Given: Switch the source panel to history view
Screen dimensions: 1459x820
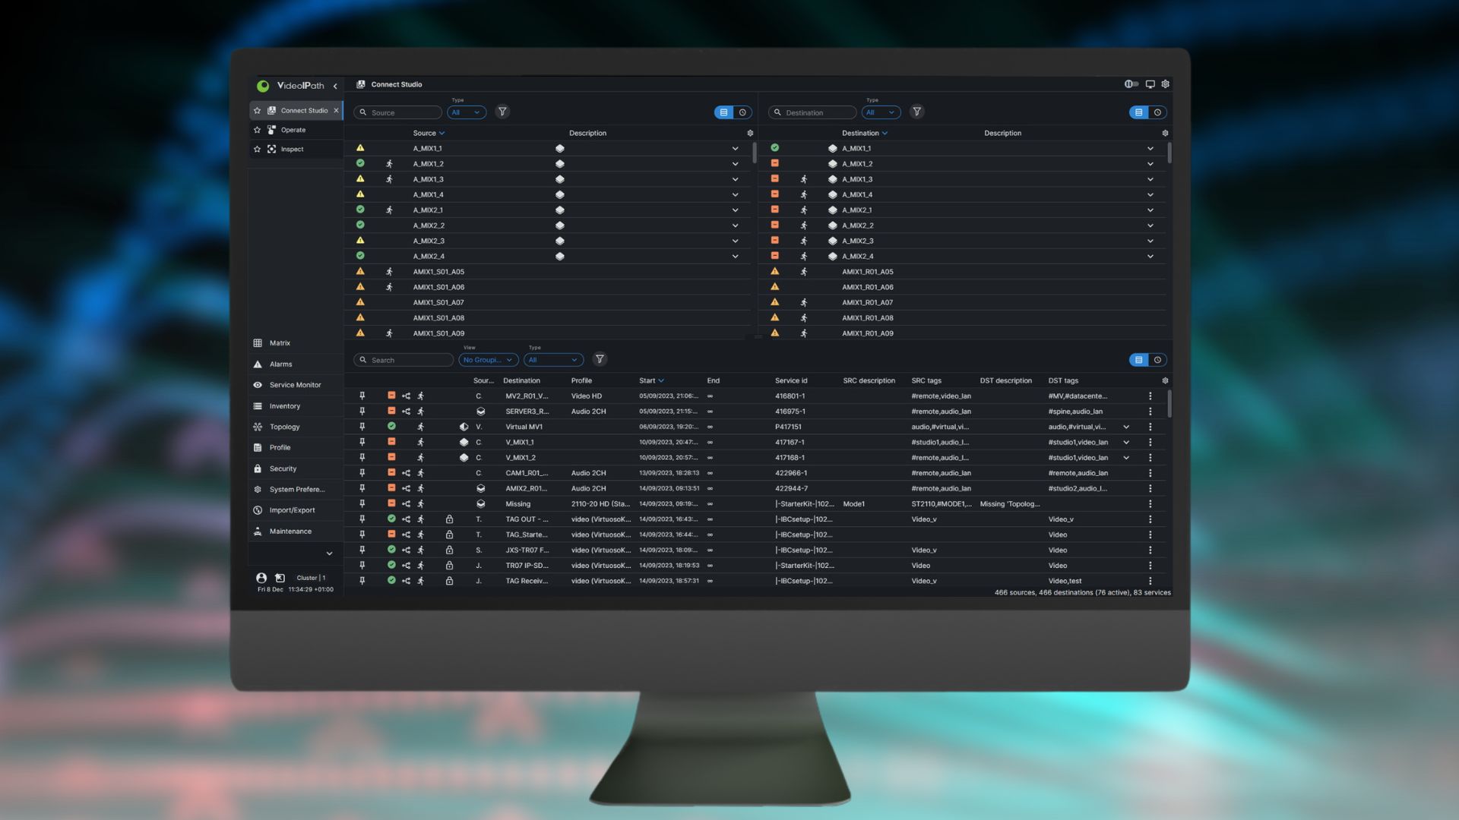Looking at the screenshot, I should 742,112.
